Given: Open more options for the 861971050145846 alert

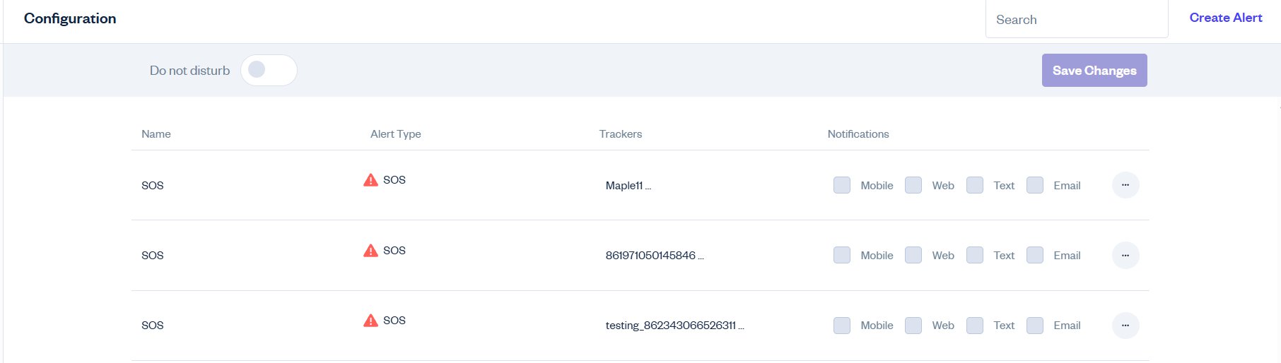Looking at the screenshot, I should (1125, 255).
